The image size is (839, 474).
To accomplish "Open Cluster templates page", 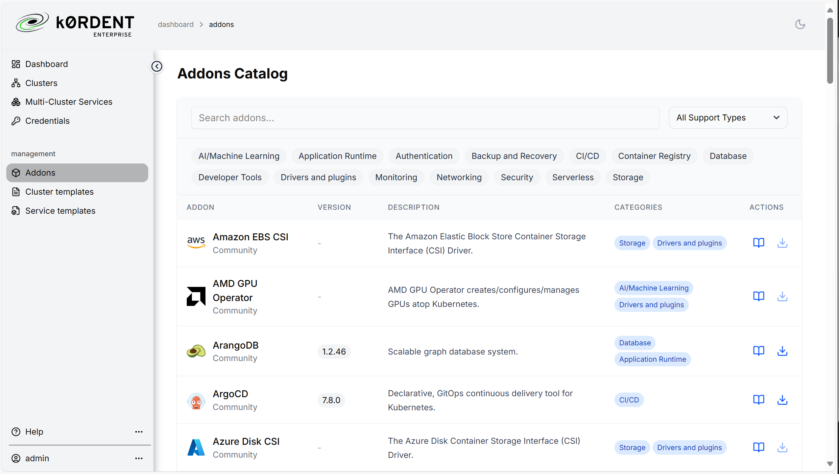I will click(77, 192).
